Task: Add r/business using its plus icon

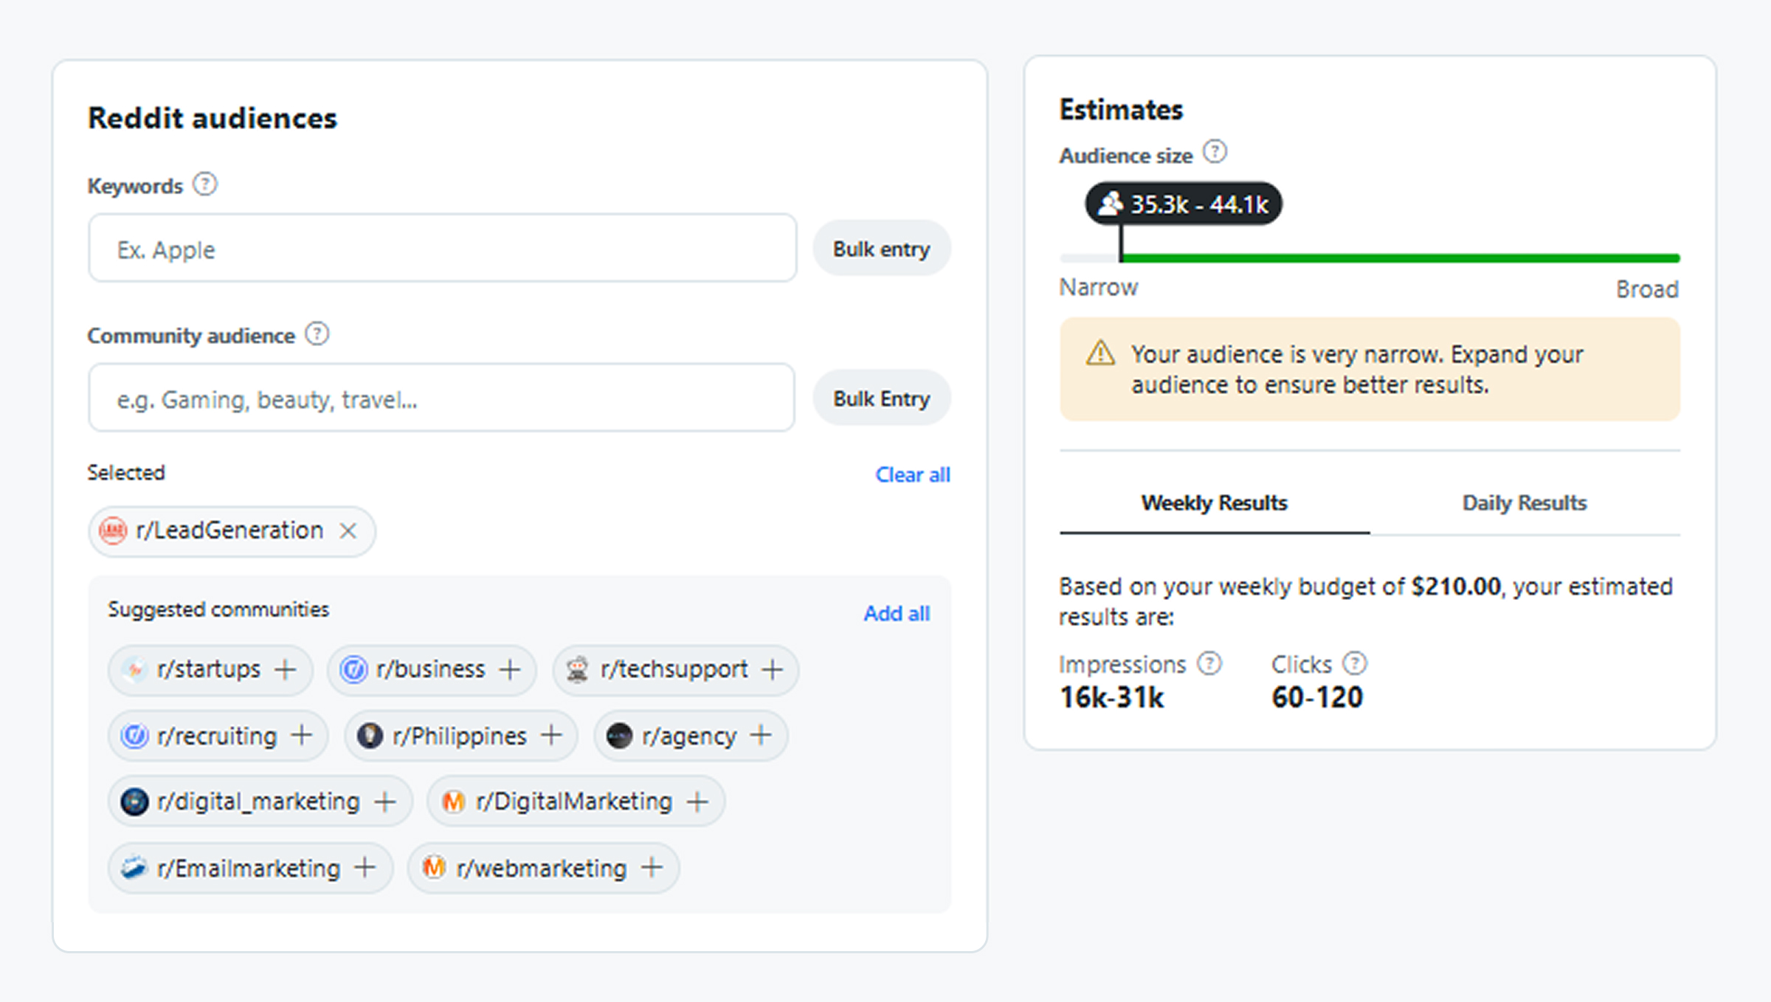Action: (x=510, y=669)
